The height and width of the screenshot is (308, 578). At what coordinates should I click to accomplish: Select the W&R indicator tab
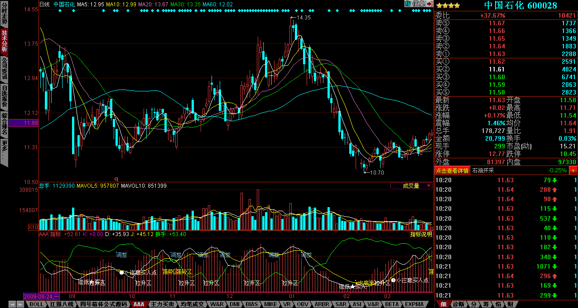[217, 304]
